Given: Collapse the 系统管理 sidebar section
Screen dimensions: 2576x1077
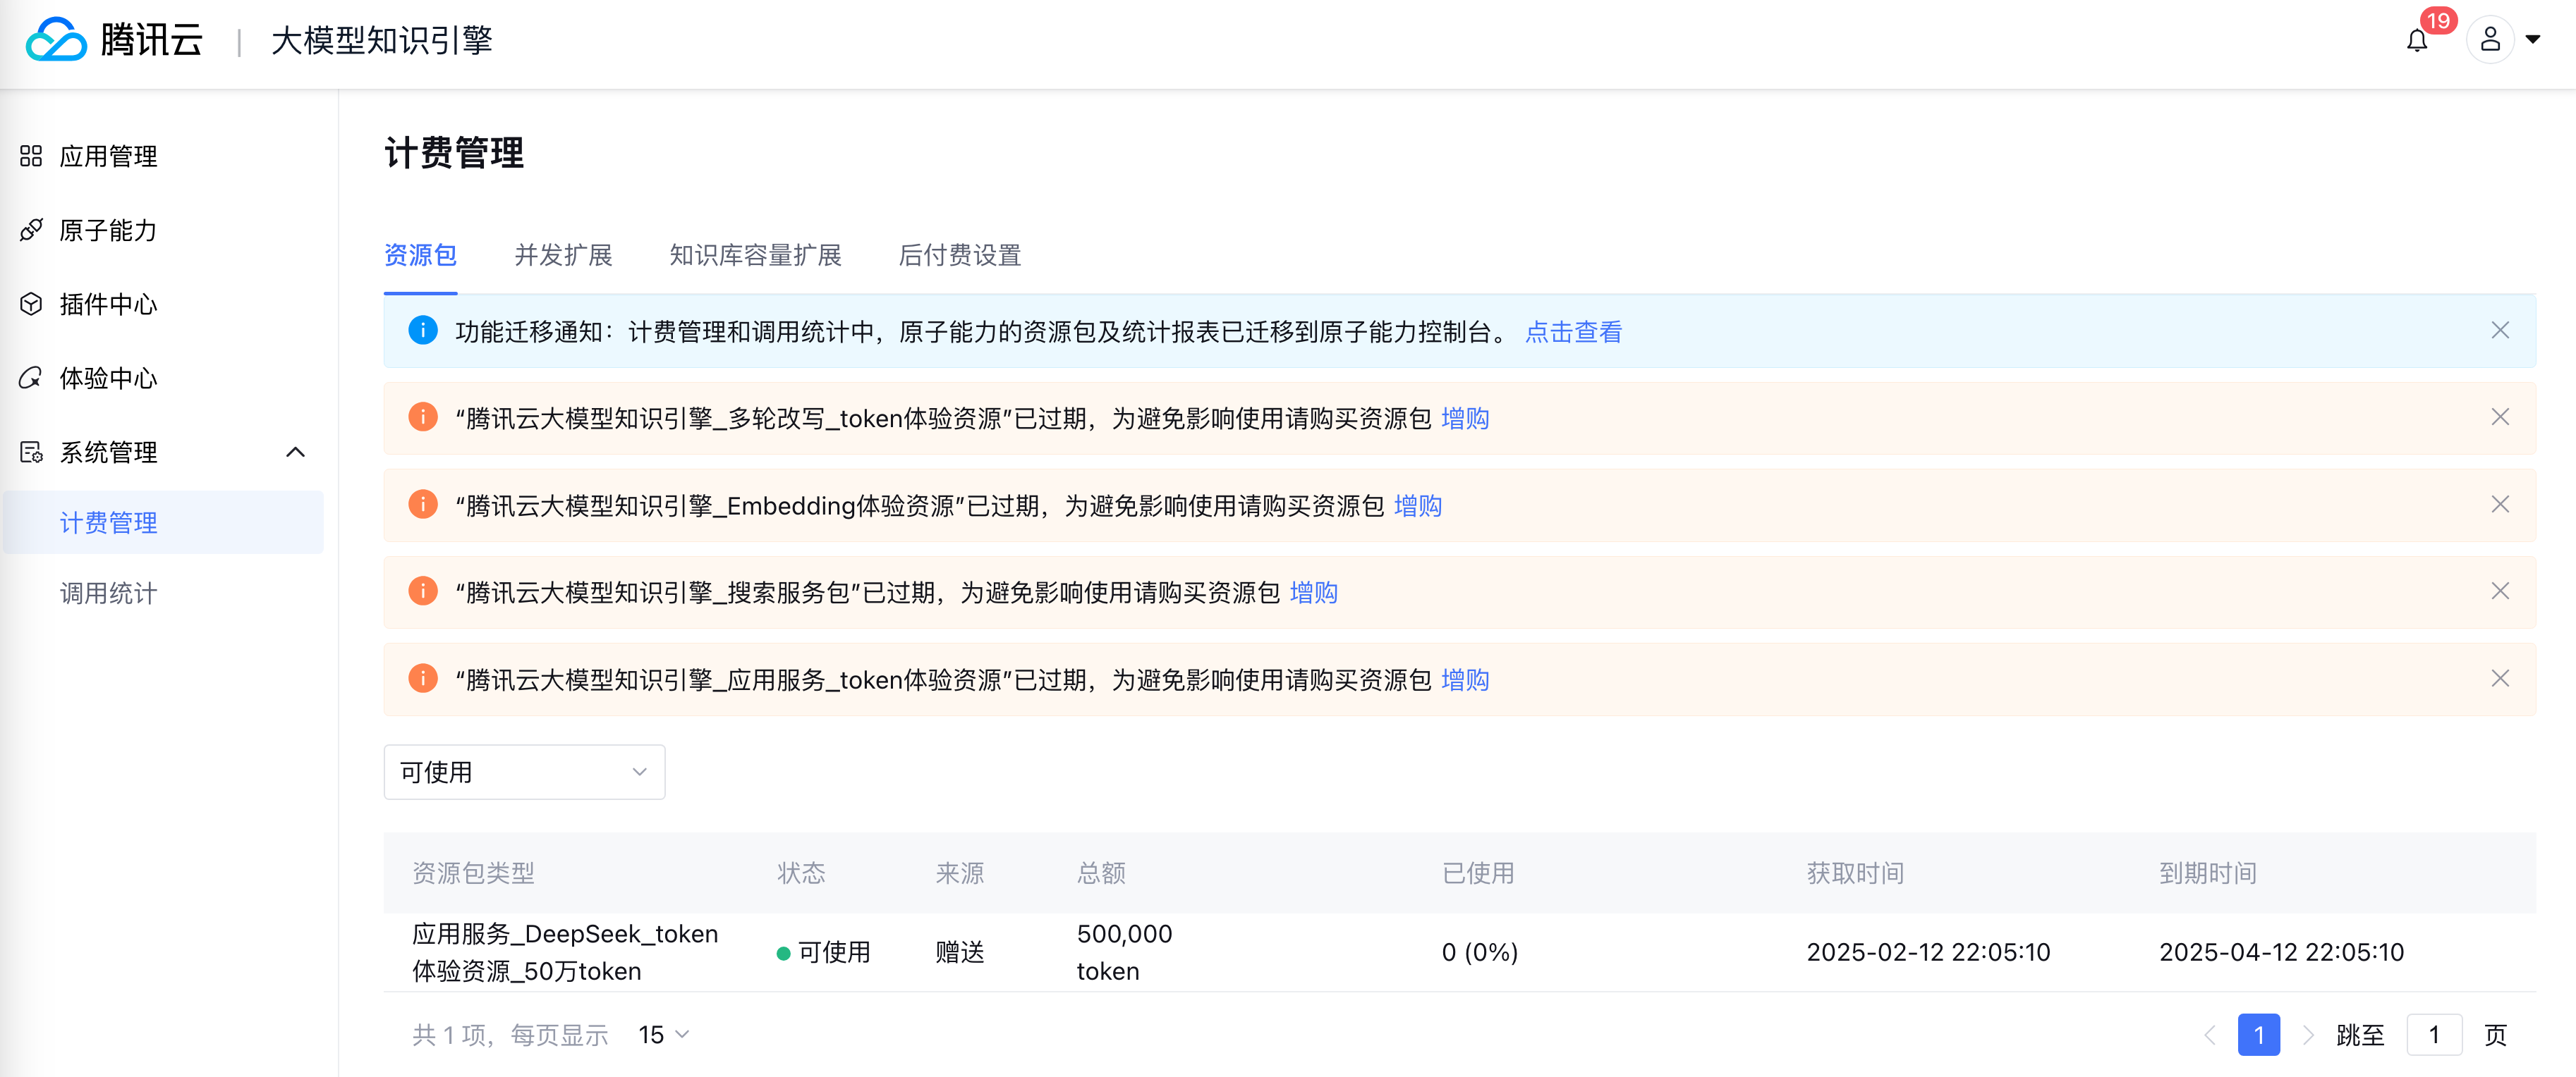Looking at the screenshot, I should (x=295, y=453).
